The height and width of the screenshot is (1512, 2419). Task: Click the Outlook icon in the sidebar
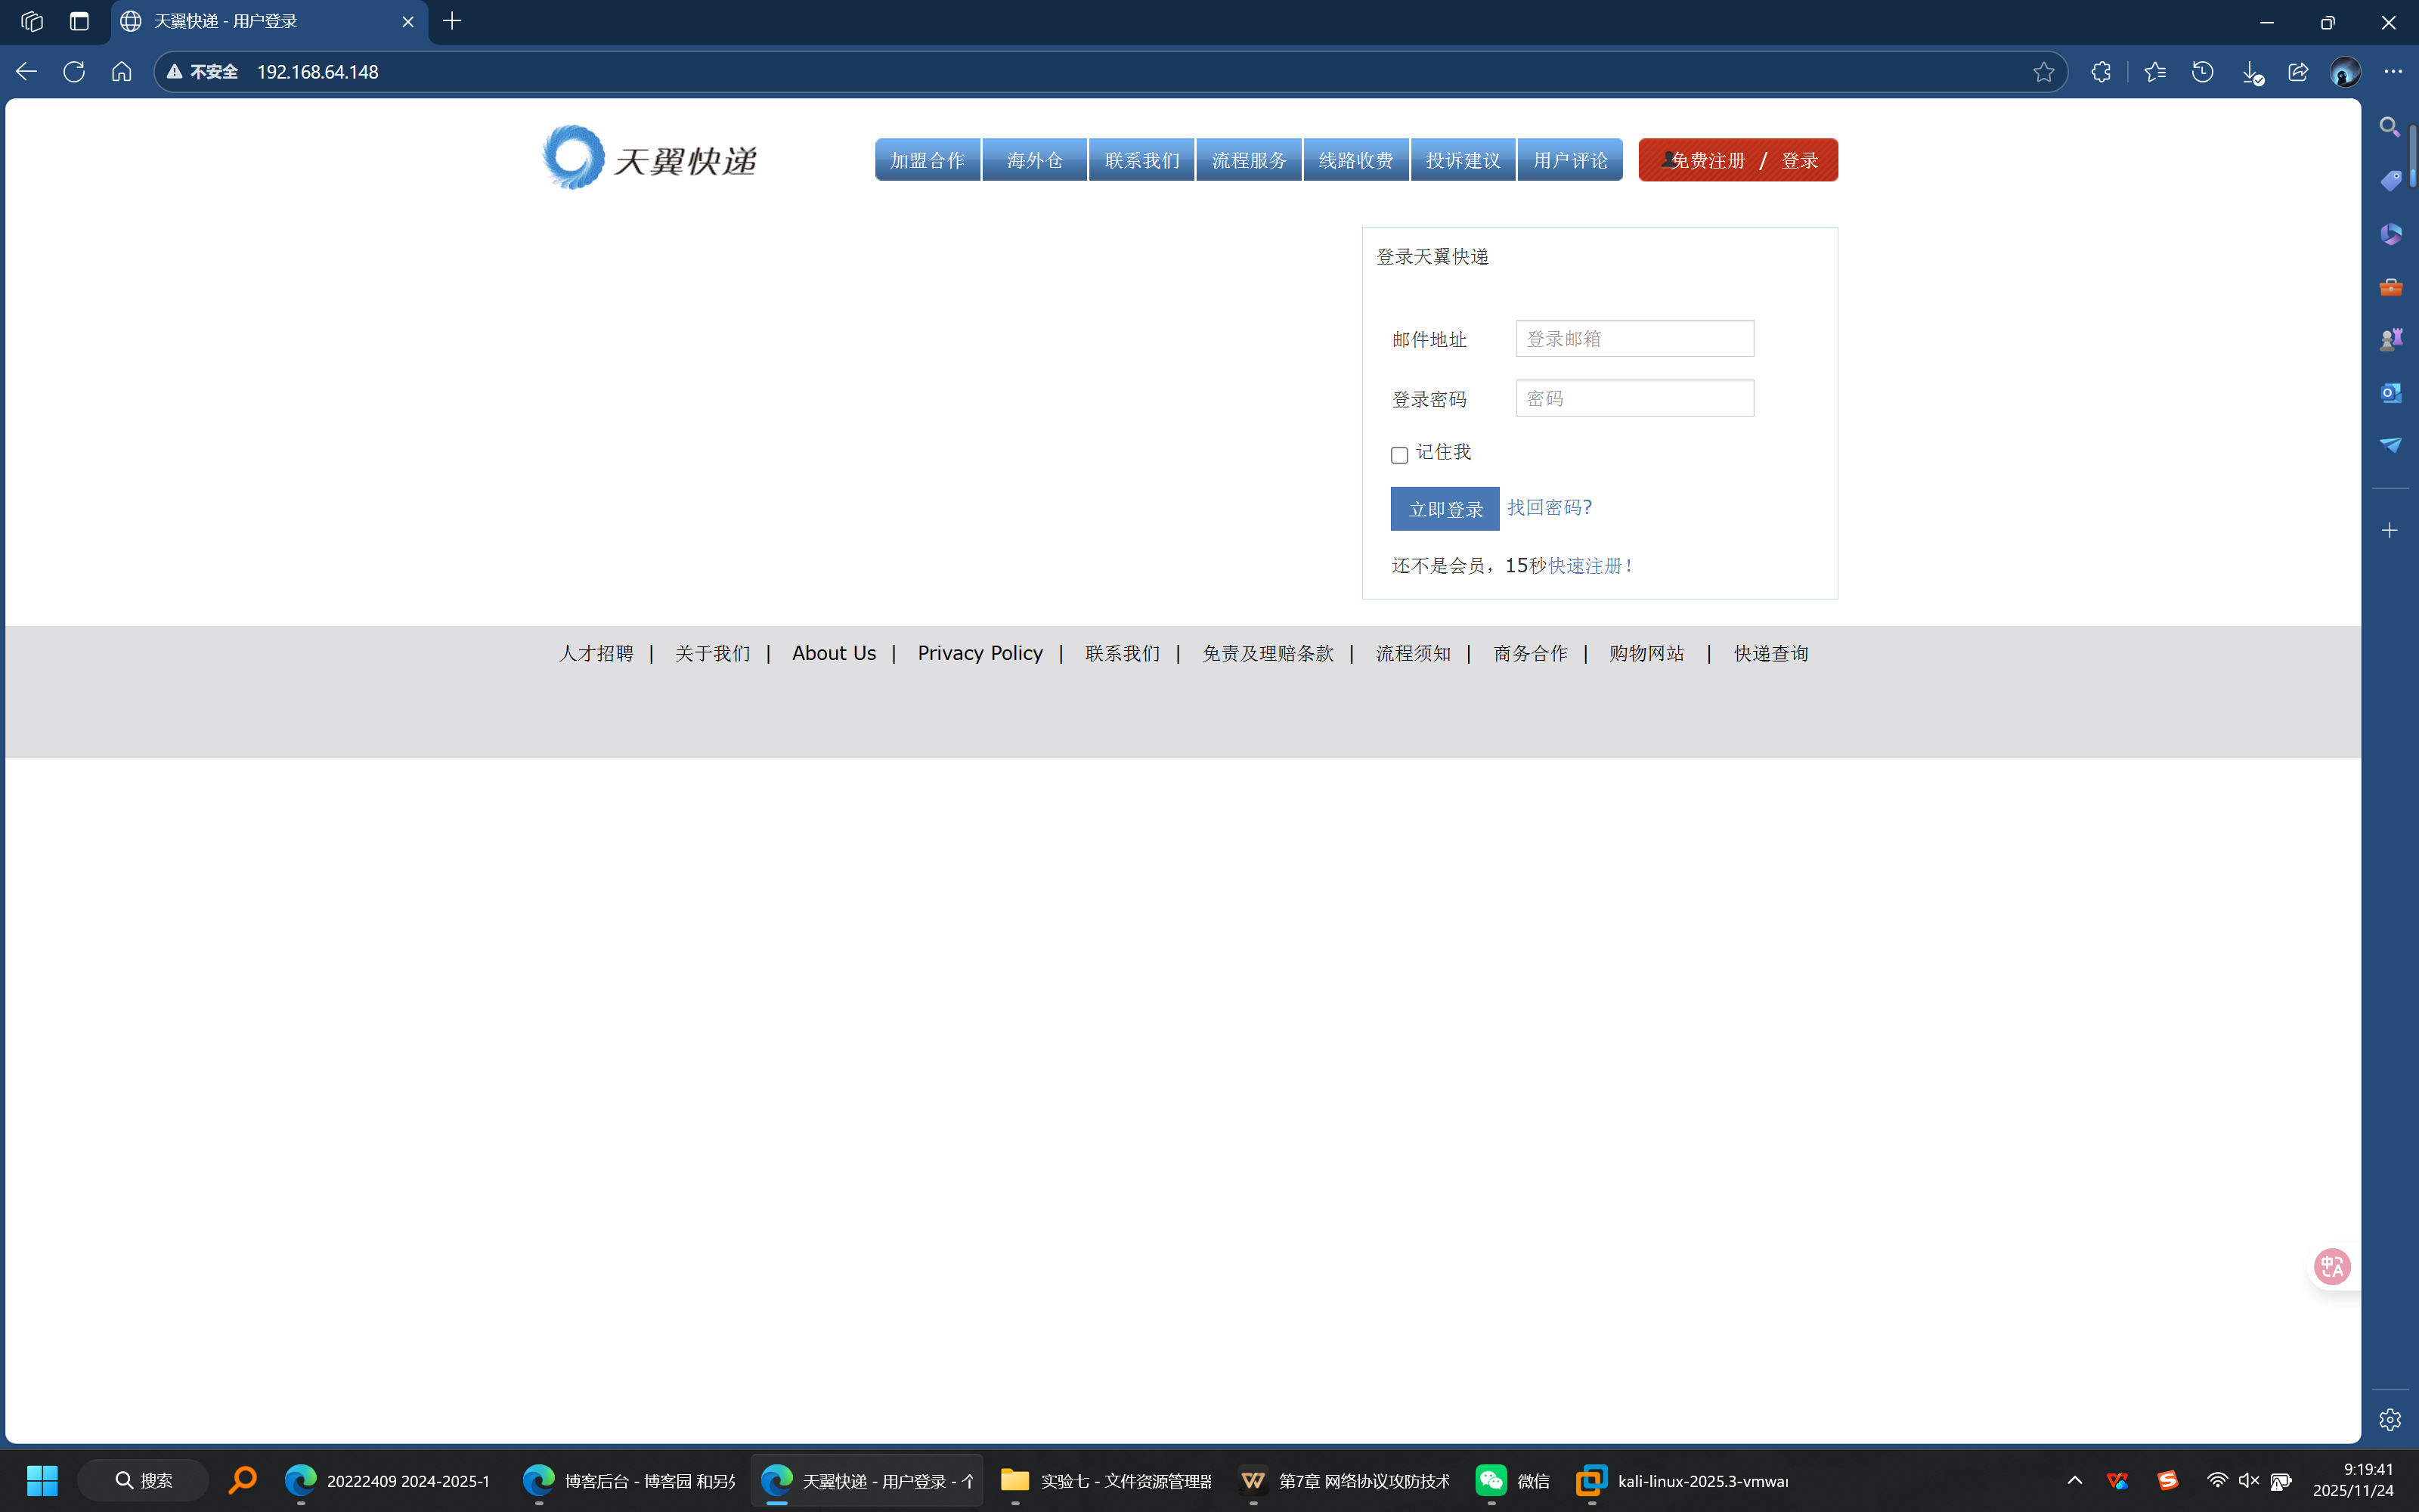tap(2390, 393)
